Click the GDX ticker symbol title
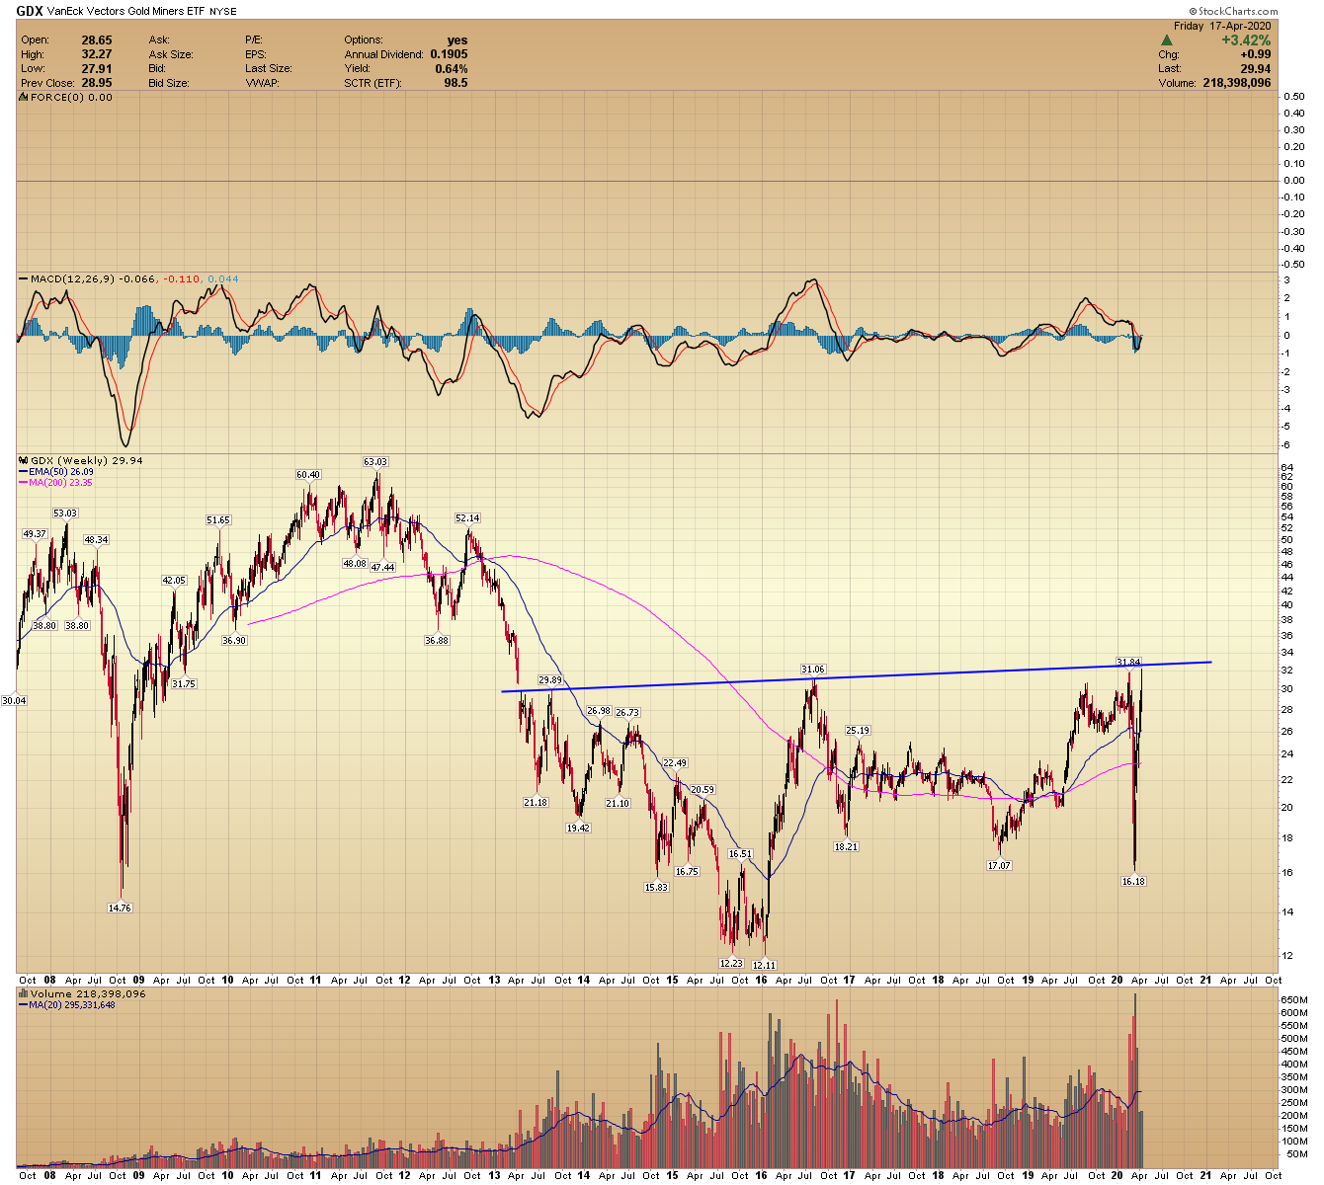 pos(29,12)
